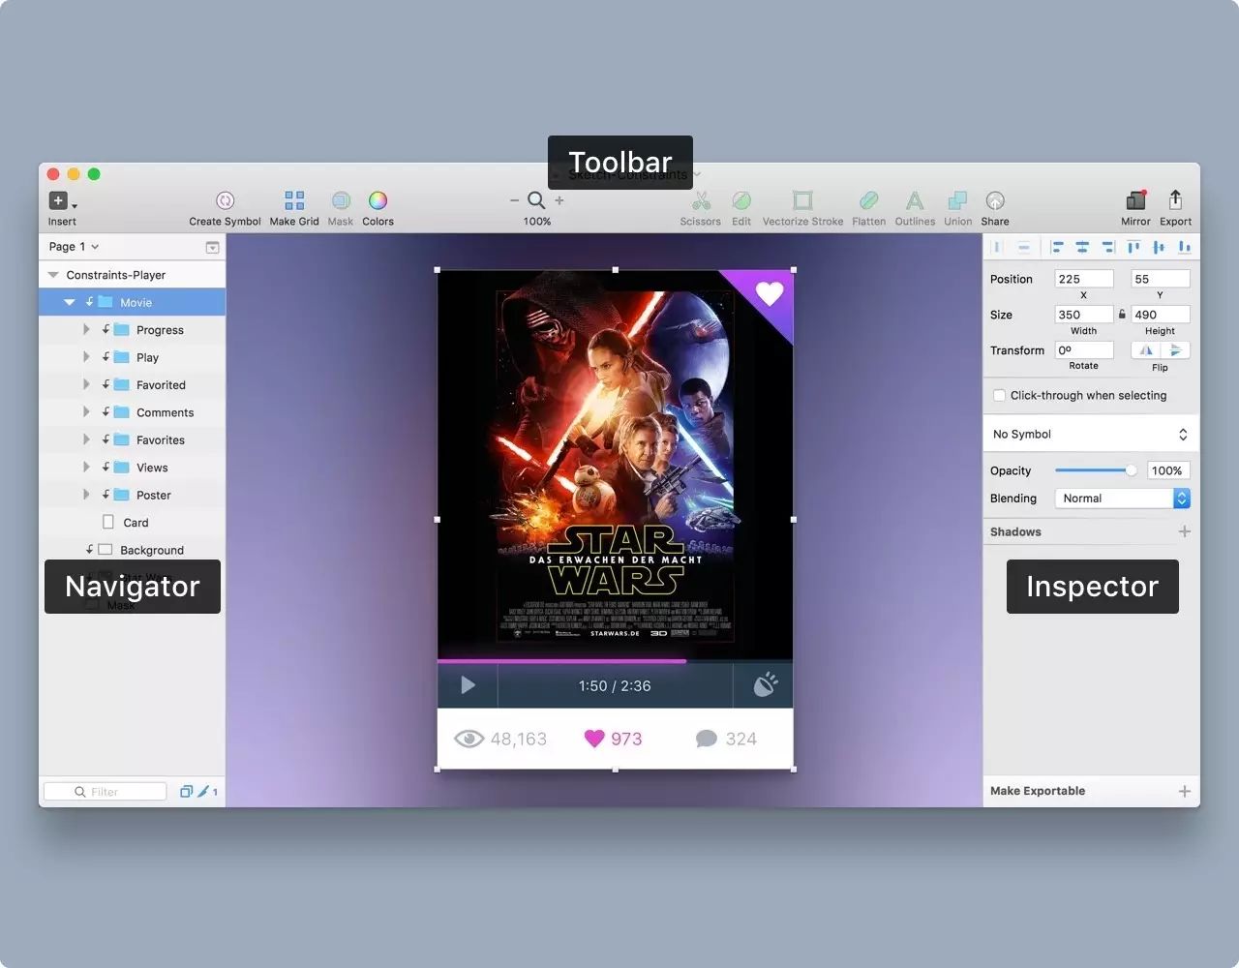
Task: Select the Card layer
Action: pyautogui.click(x=132, y=523)
